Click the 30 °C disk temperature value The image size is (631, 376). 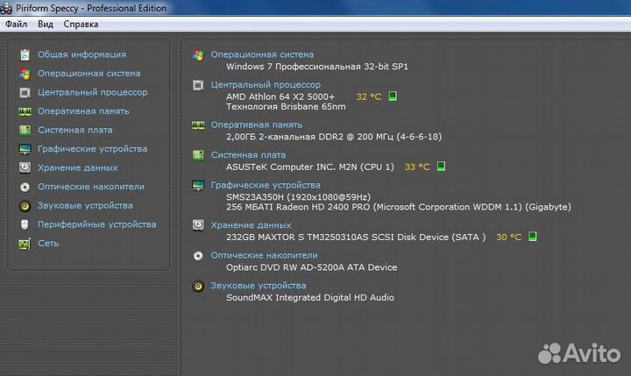(508, 238)
